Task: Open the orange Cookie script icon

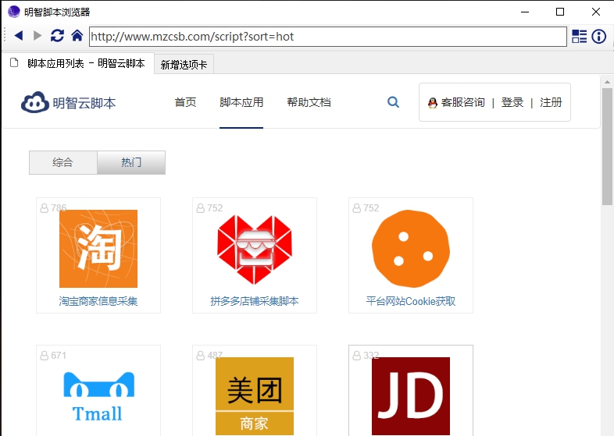Action: [x=411, y=249]
